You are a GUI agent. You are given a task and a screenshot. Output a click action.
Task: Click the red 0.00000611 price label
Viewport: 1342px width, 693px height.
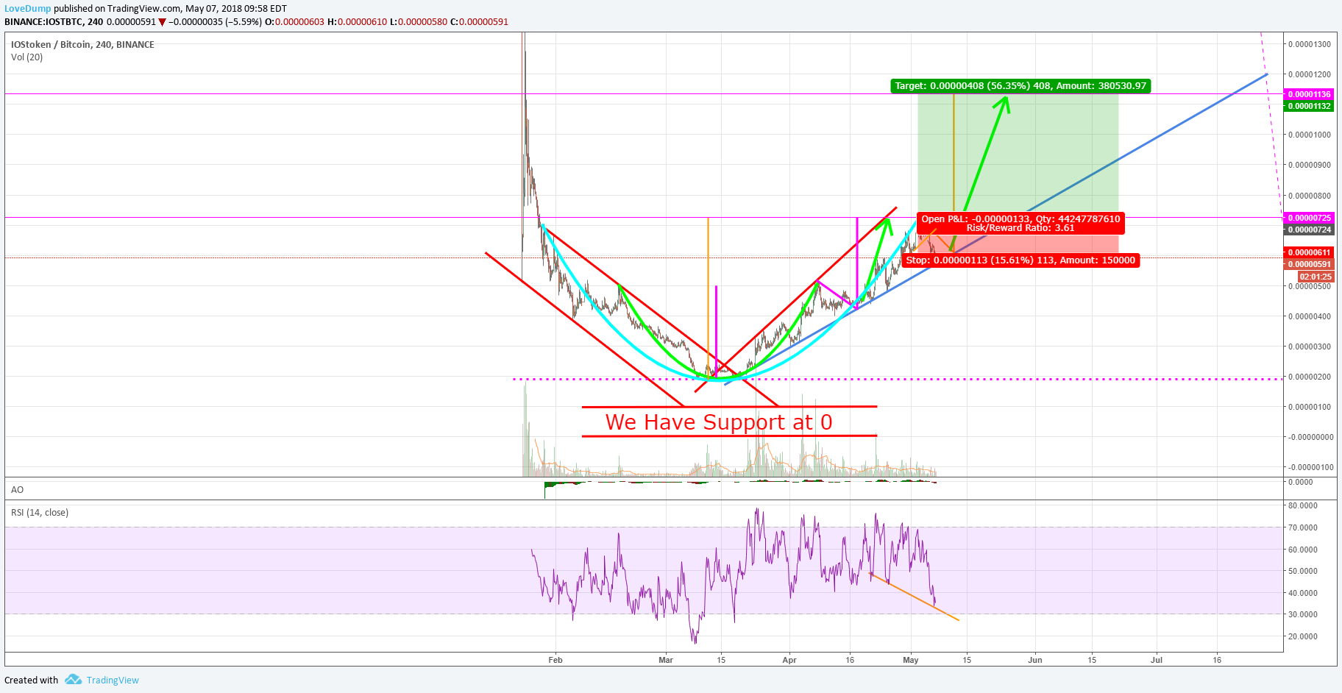pyautogui.click(x=1309, y=252)
